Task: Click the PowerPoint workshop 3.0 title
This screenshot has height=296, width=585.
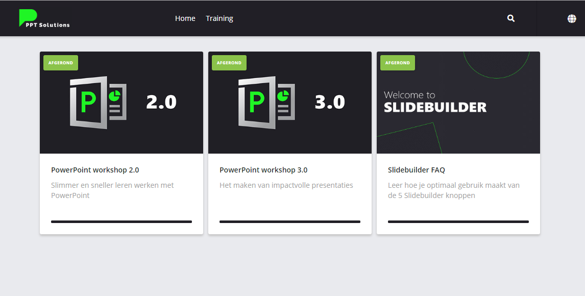Action: click(263, 170)
